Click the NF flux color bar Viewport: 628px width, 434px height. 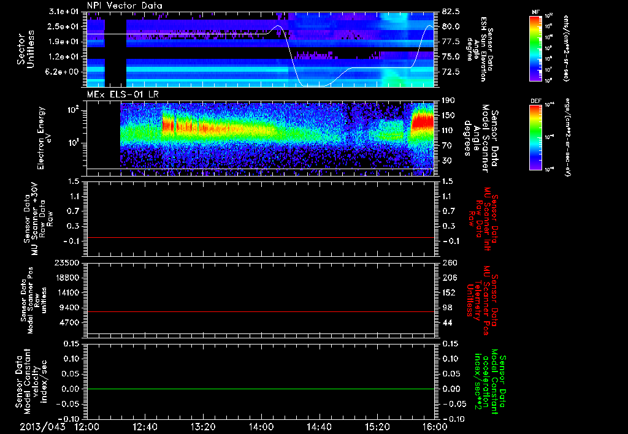(x=536, y=48)
